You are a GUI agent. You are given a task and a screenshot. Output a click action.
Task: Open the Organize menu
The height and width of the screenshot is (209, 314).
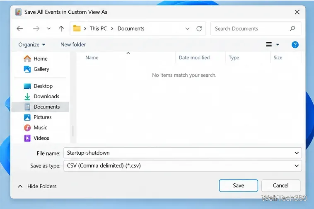(x=31, y=44)
